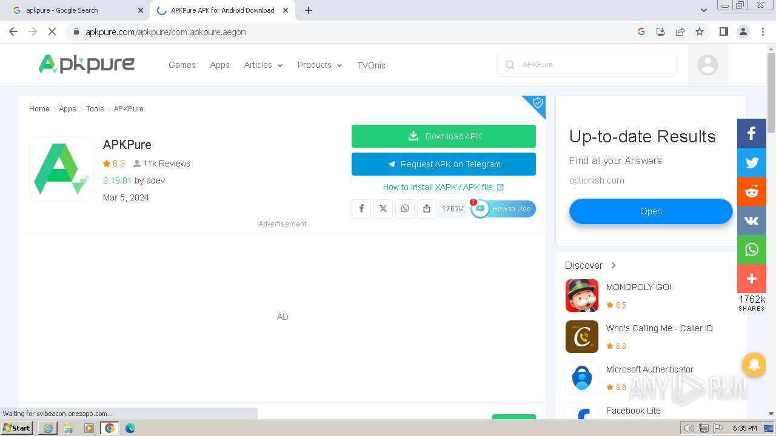
Task: Click the search magnifier icon
Action: (x=510, y=65)
